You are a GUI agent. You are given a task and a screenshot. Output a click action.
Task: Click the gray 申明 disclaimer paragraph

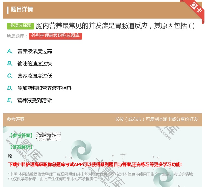pos(100,177)
